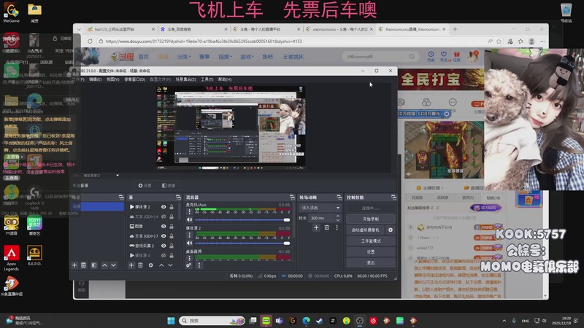Open OBS 停靠窗口(D) menu

(x=134, y=79)
